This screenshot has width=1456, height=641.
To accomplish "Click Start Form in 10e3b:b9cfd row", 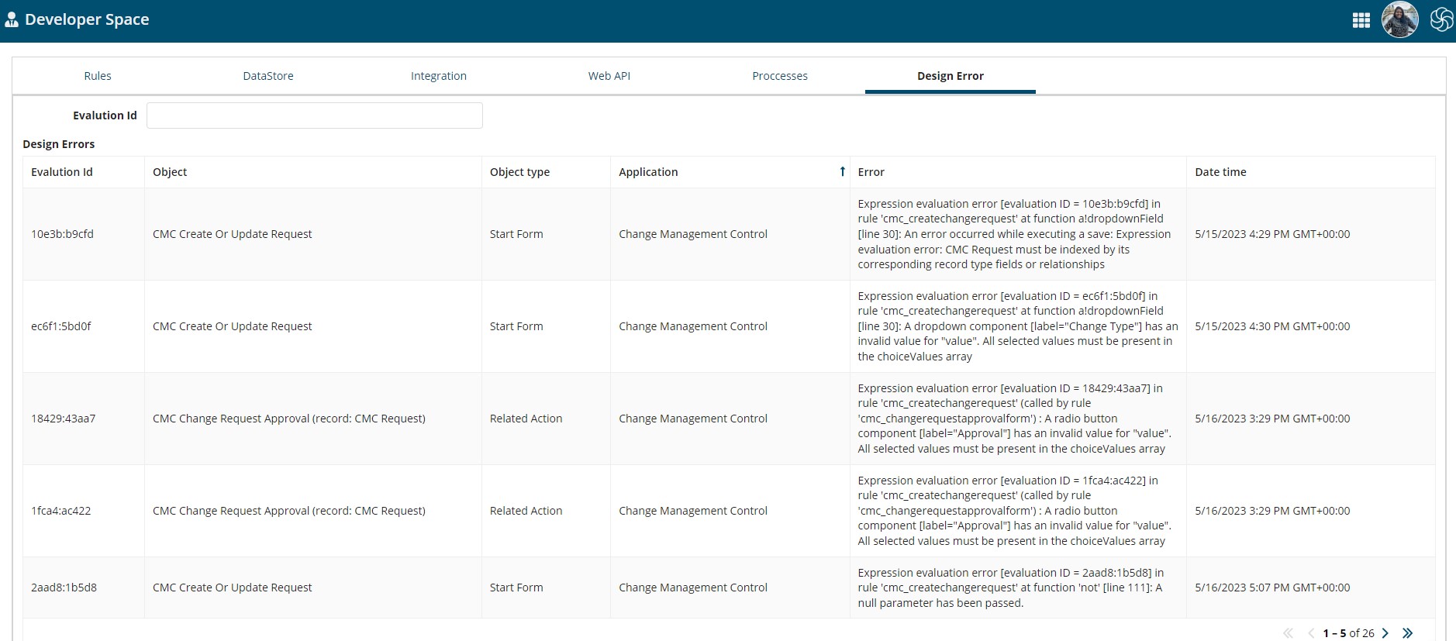I will point(516,234).
